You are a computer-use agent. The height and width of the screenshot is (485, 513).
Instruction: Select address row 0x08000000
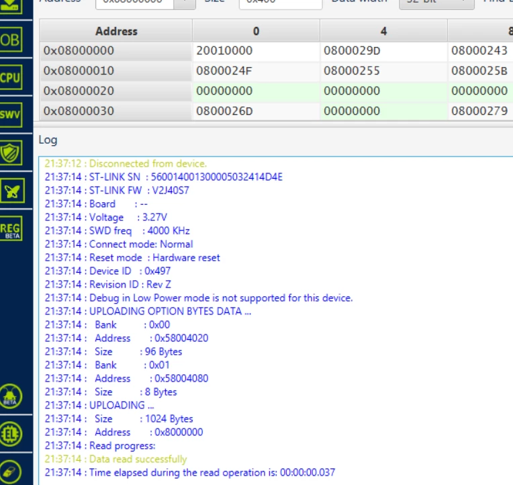[115, 51]
